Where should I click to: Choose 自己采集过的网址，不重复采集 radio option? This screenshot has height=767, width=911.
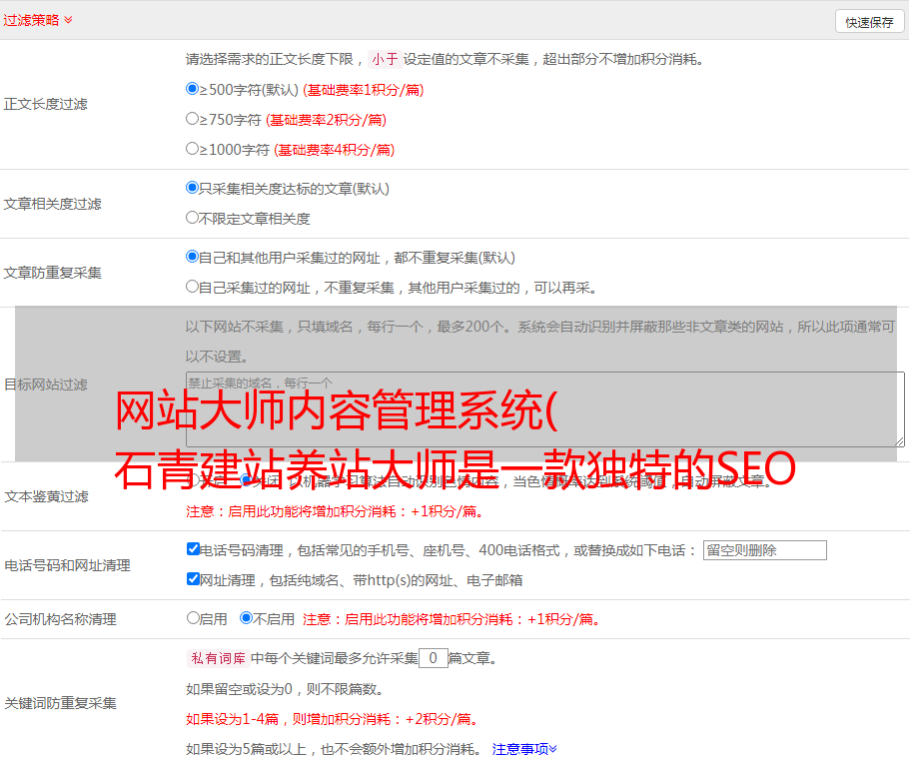click(192, 287)
